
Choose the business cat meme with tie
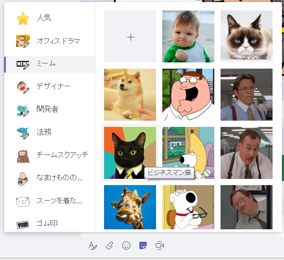tap(130, 153)
